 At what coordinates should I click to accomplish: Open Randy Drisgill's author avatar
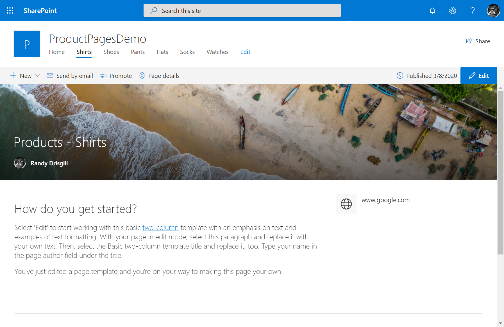point(20,163)
